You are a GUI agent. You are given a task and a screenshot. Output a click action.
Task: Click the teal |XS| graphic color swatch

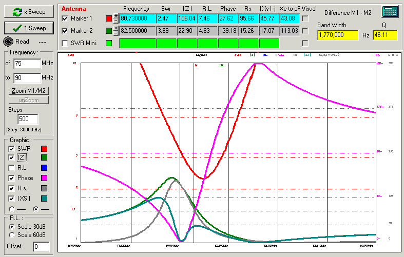(44, 198)
